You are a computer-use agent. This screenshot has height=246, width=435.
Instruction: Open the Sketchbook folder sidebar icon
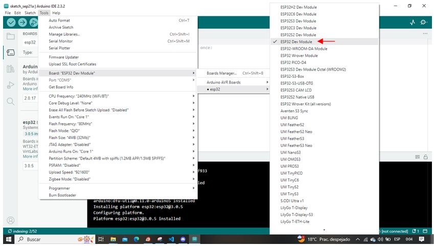[11, 36]
